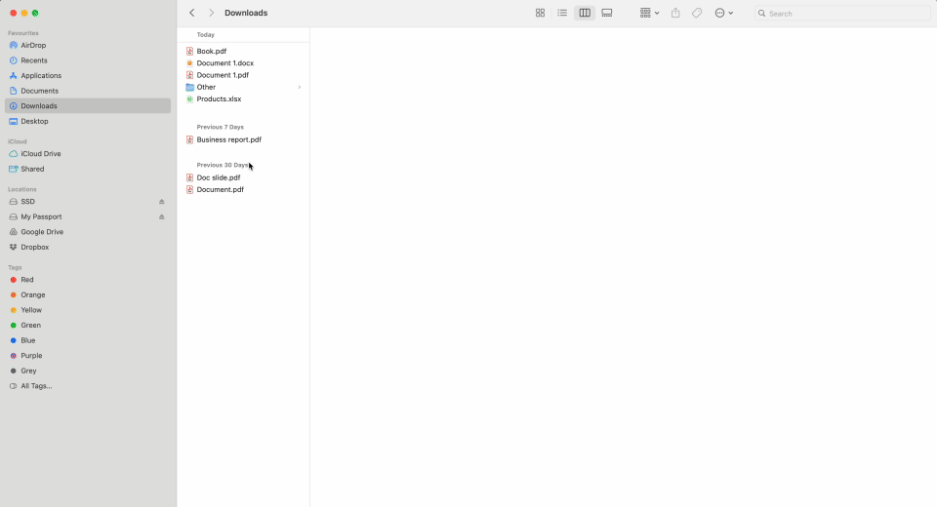Click into the Search field
937x507 pixels.
pos(842,13)
